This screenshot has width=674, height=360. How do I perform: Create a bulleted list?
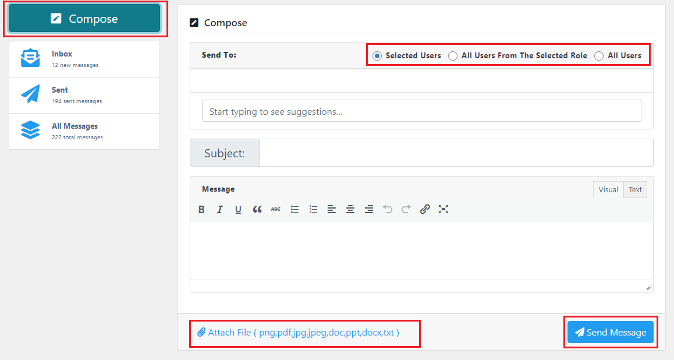[x=294, y=209]
